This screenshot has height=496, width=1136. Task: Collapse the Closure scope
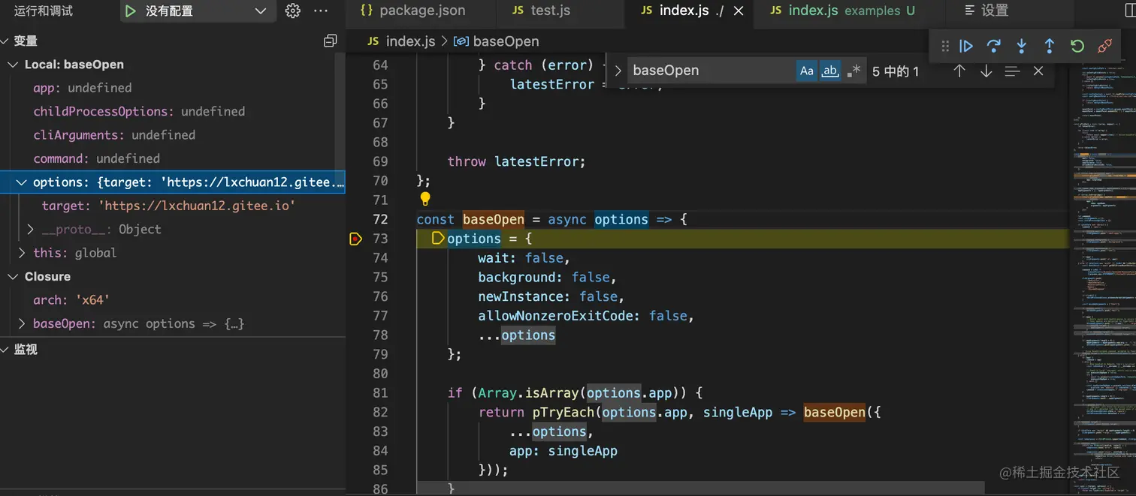pos(13,276)
